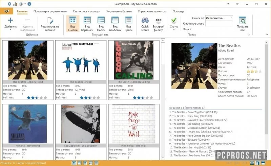Click the Поиск button

(x=187, y=29)
